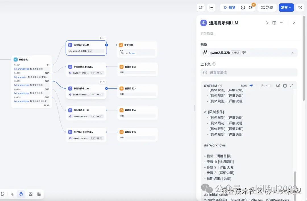The width and height of the screenshot is (307, 201).
Task: Click the {x} variable insert icon
Action: pos(278,85)
